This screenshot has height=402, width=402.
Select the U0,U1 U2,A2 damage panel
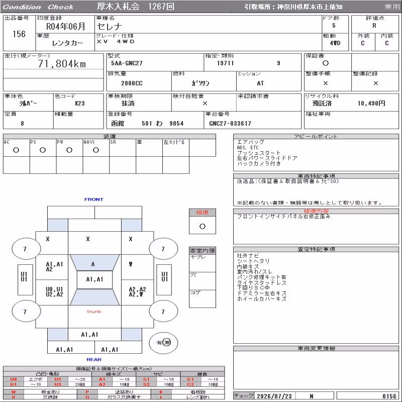(52, 292)
